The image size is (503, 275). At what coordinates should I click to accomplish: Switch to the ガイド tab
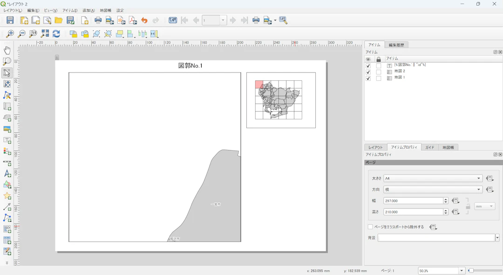point(429,147)
